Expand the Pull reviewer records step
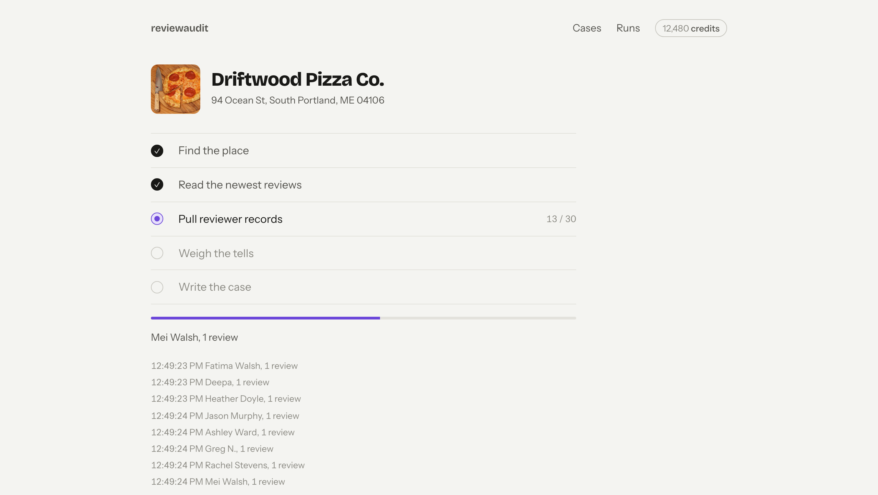 click(x=364, y=219)
